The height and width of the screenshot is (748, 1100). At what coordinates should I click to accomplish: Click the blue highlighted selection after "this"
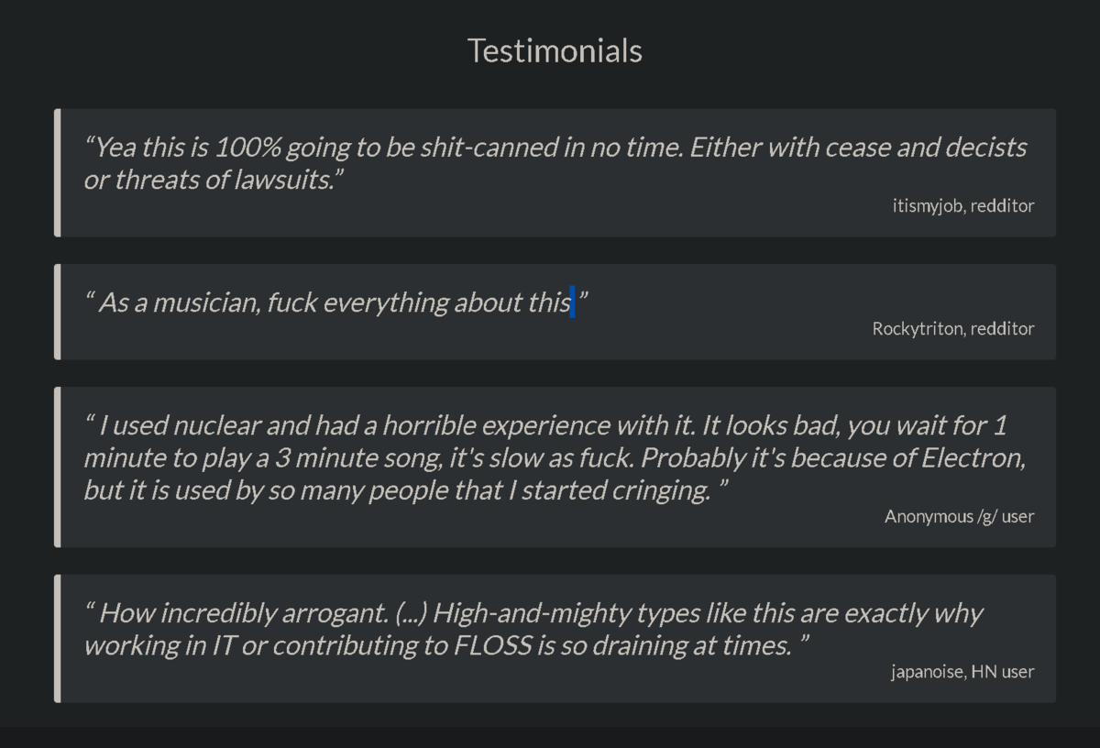(573, 302)
